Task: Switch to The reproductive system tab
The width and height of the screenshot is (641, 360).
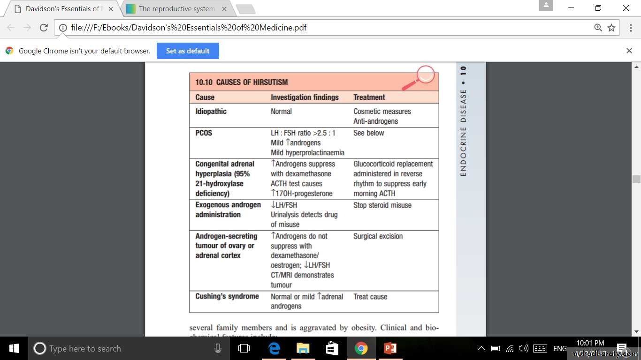Action: 176,9
